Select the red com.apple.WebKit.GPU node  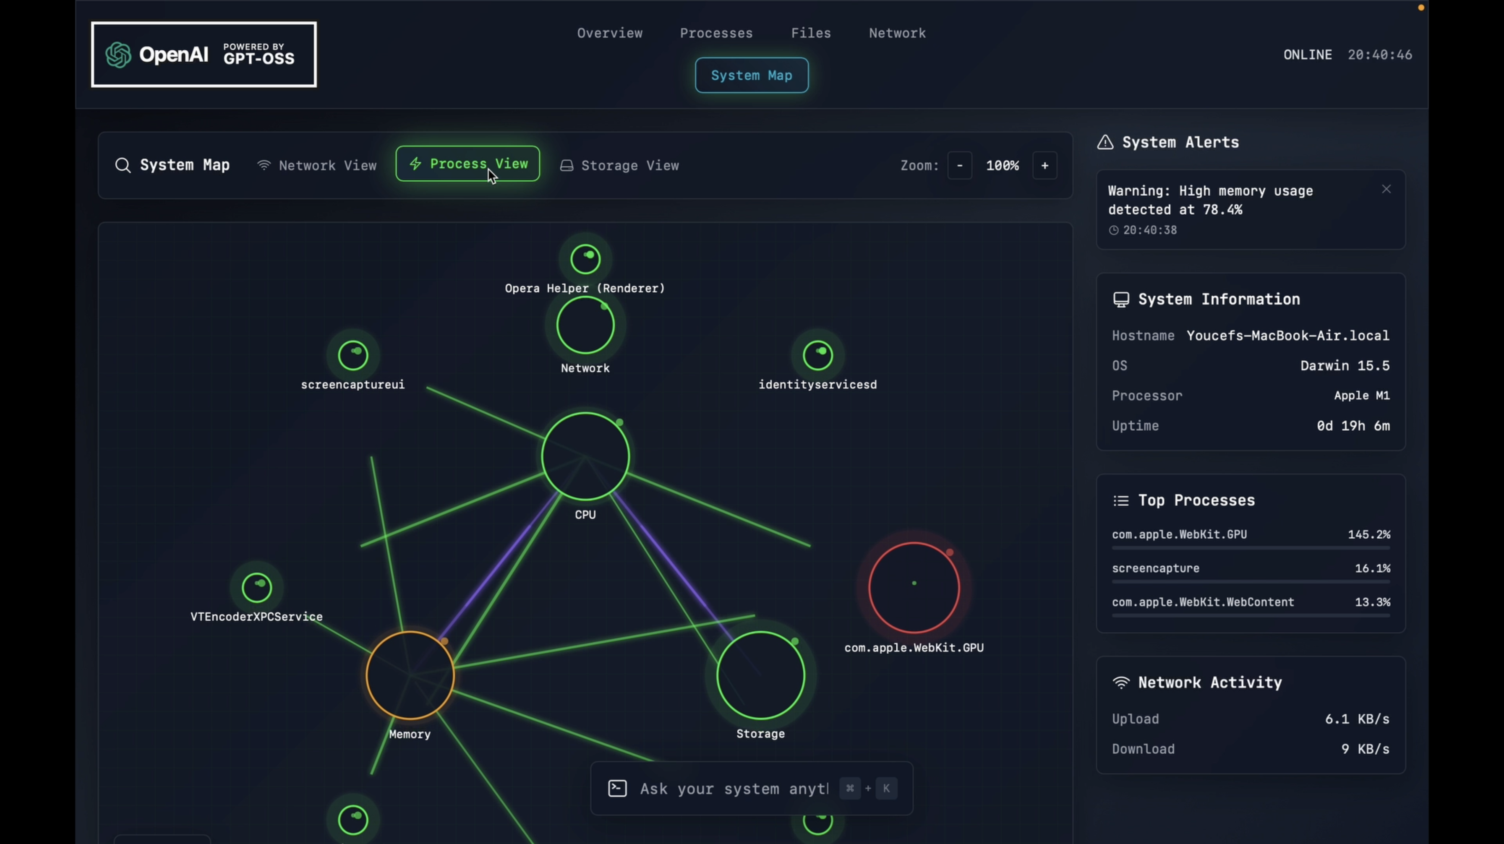pyautogui.click(x=914, y=587)
